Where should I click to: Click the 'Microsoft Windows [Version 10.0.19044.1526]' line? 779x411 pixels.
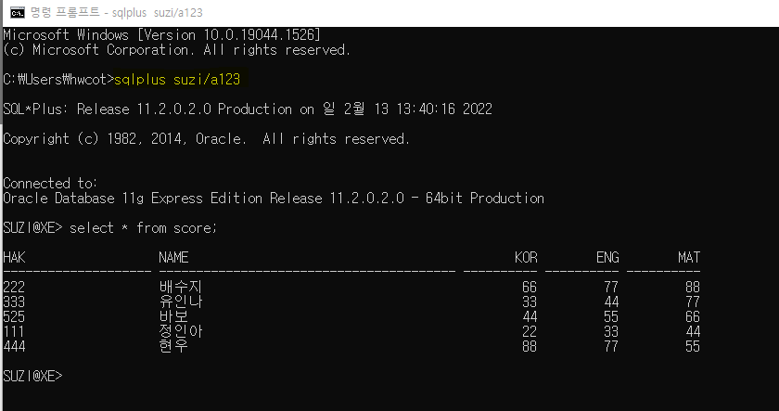tap(162, 34)
